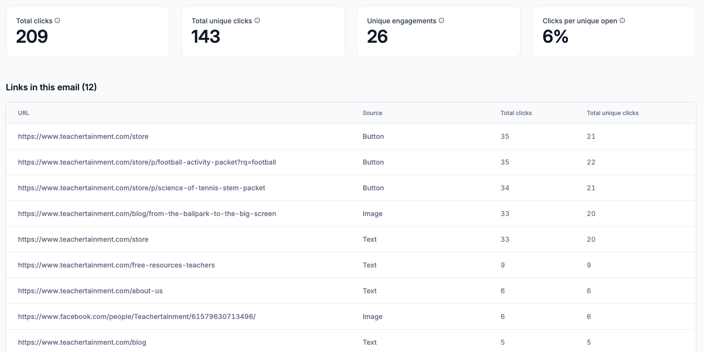Select the 6% clicks per open value

coord(555,37)
